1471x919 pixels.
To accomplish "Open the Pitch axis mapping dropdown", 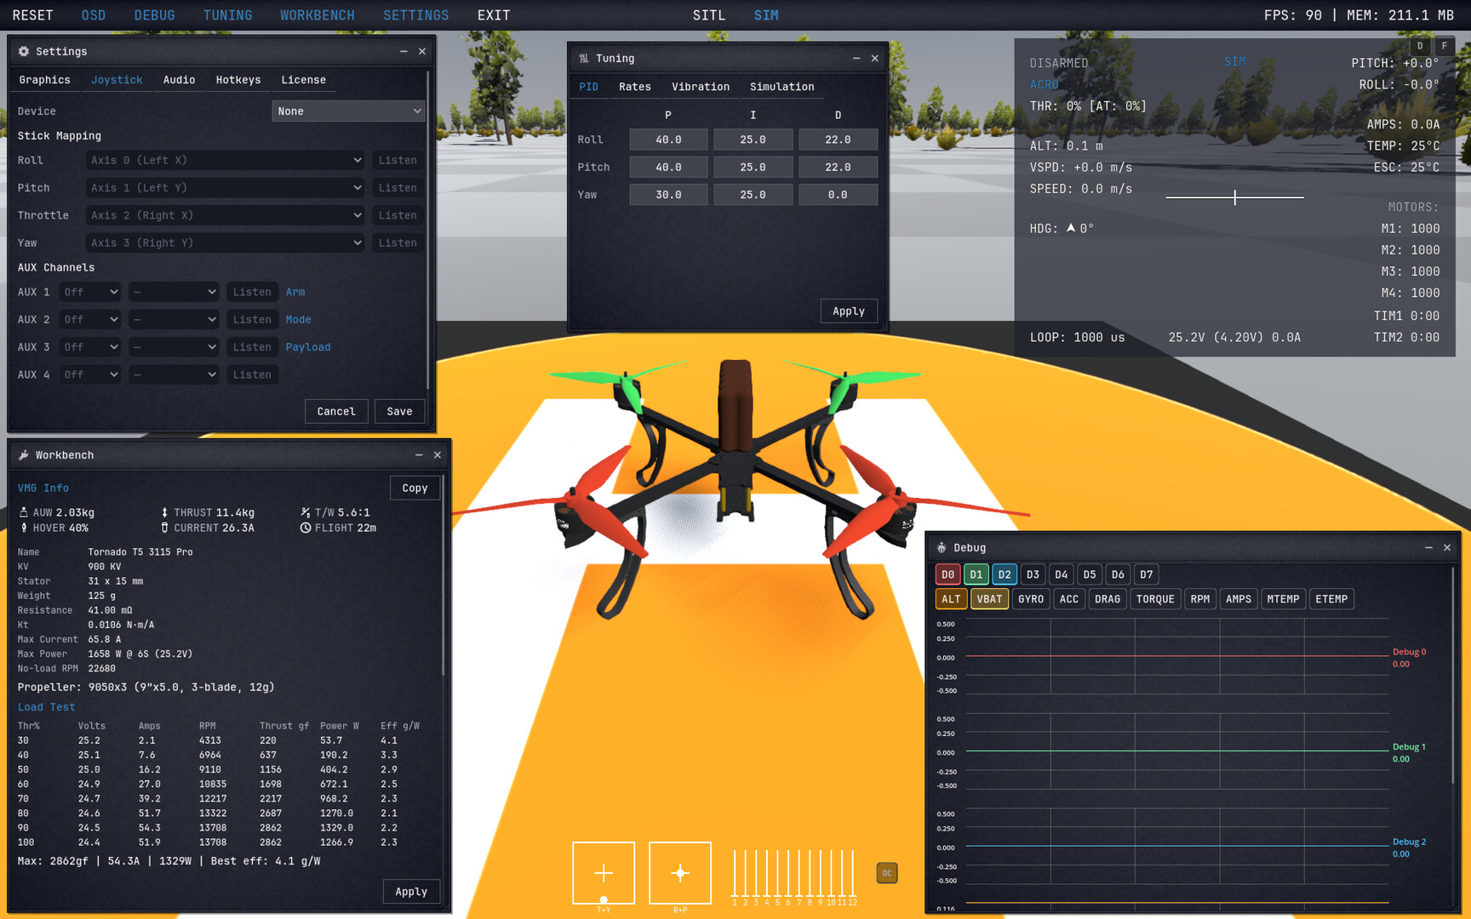I will click(x=225, y=187).
